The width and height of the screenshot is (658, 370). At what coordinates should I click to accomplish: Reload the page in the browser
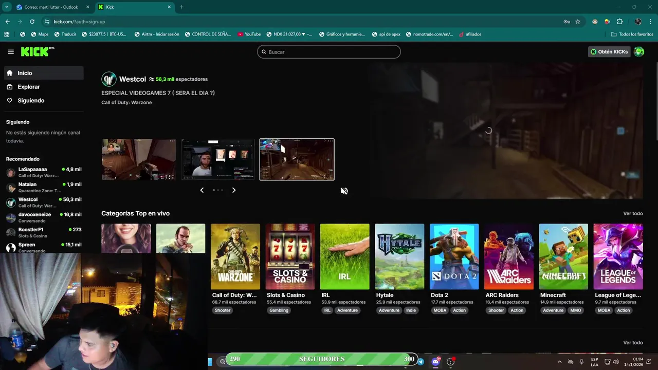(x=32, y=22)
